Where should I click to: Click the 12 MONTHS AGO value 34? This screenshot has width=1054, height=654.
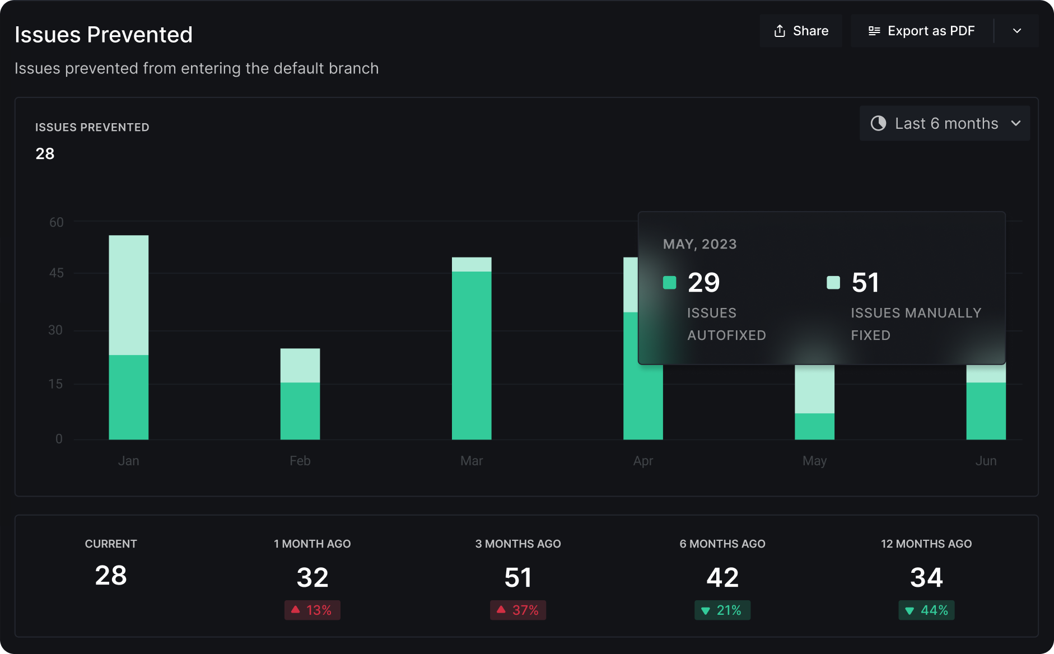click(x=926, y=578)
